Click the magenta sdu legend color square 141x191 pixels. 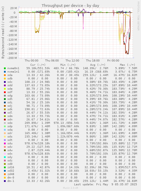[x=5, y=143]
